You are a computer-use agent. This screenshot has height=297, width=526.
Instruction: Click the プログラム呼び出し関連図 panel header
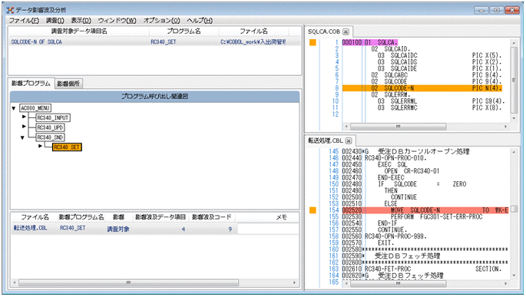[154, 97]
